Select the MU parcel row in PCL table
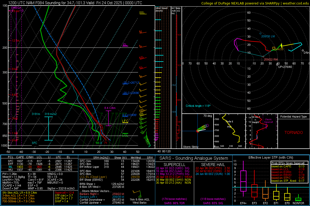The width and height of the screenshot is (310, 206). (40, 170)
